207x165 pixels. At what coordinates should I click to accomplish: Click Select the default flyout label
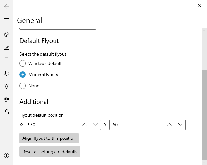[x=43, y=54]
